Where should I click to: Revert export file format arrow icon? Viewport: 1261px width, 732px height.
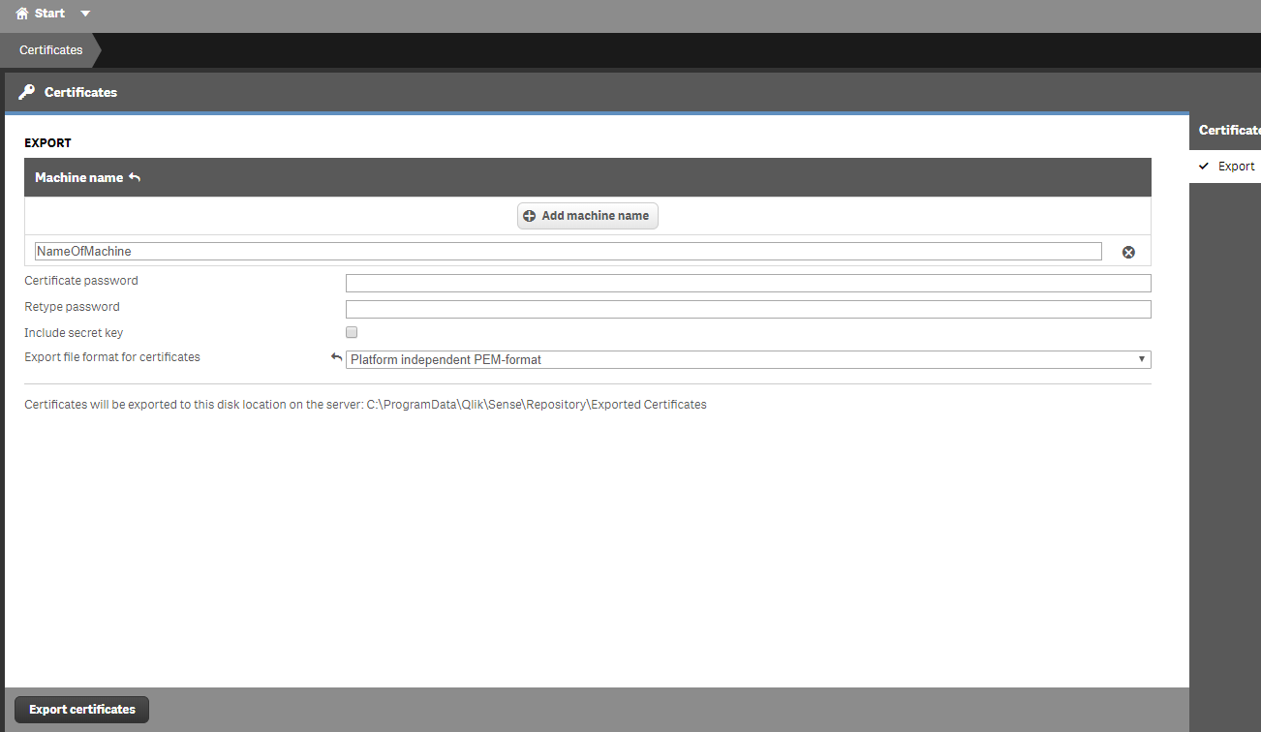click(x=337, y=357)
